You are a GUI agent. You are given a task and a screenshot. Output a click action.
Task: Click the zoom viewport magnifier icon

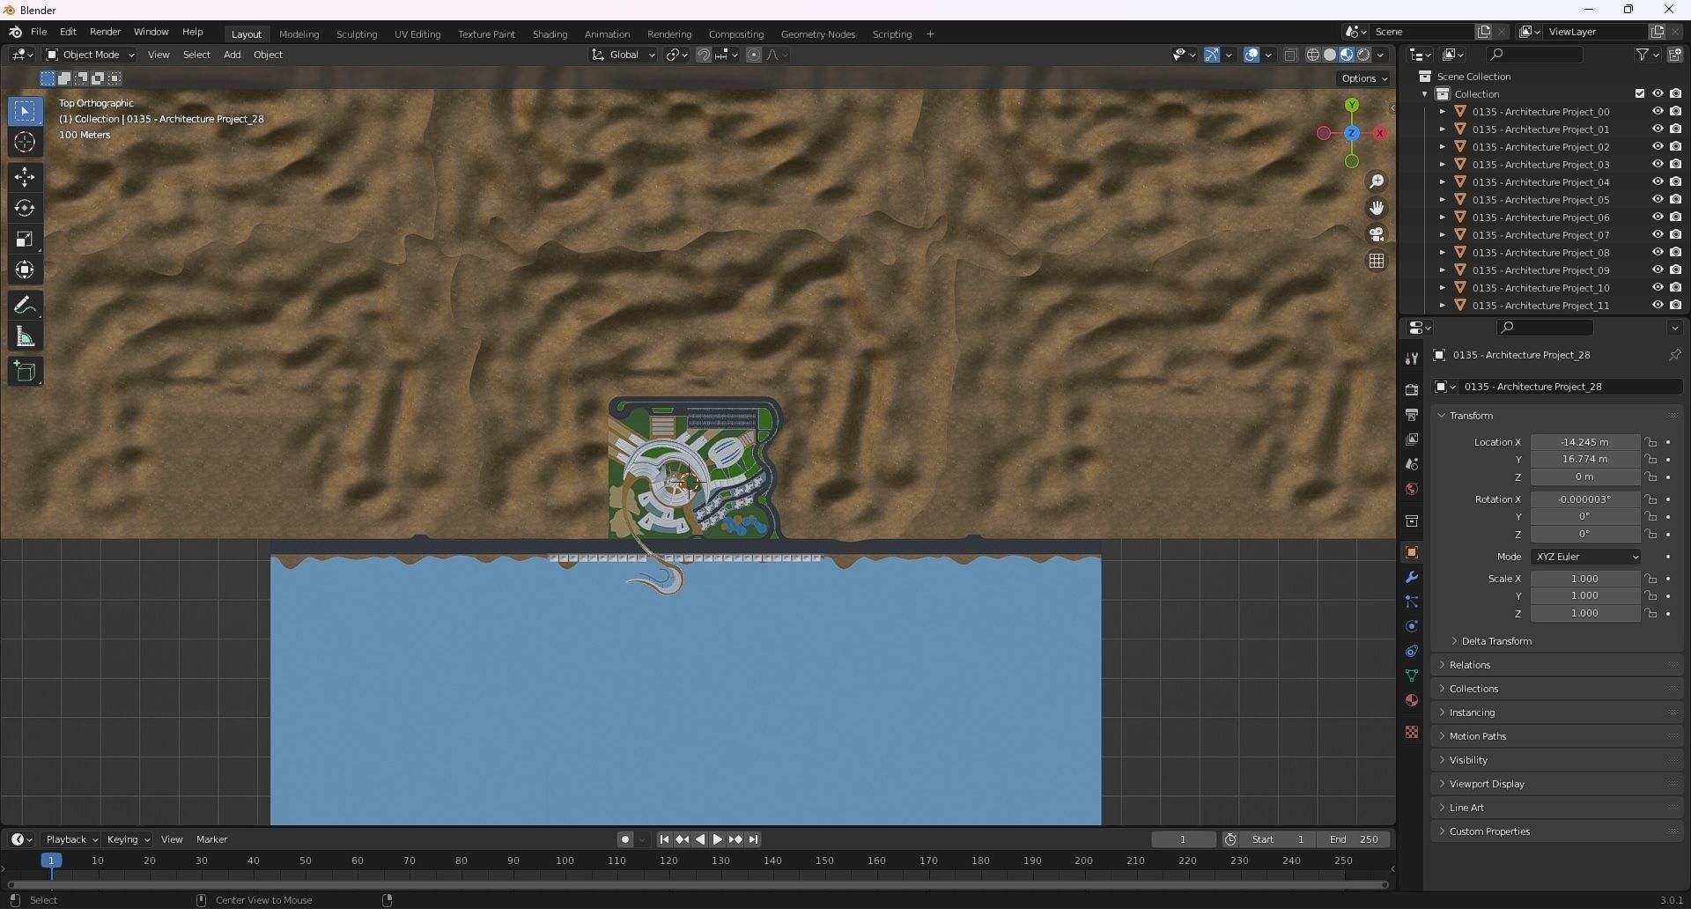(1377, 181)
